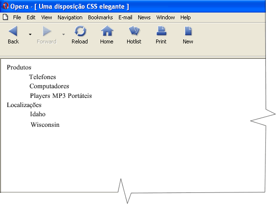The width and height of the screenshot is (277, 204).
Task: Open the Navigation menu
Action: click(70, 18)
